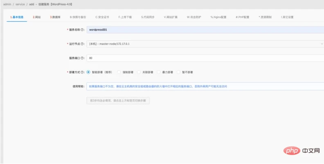Click help icon beside 部署方式 label
The height and width of the screenshot is (164, 324).
pos(82,72)
